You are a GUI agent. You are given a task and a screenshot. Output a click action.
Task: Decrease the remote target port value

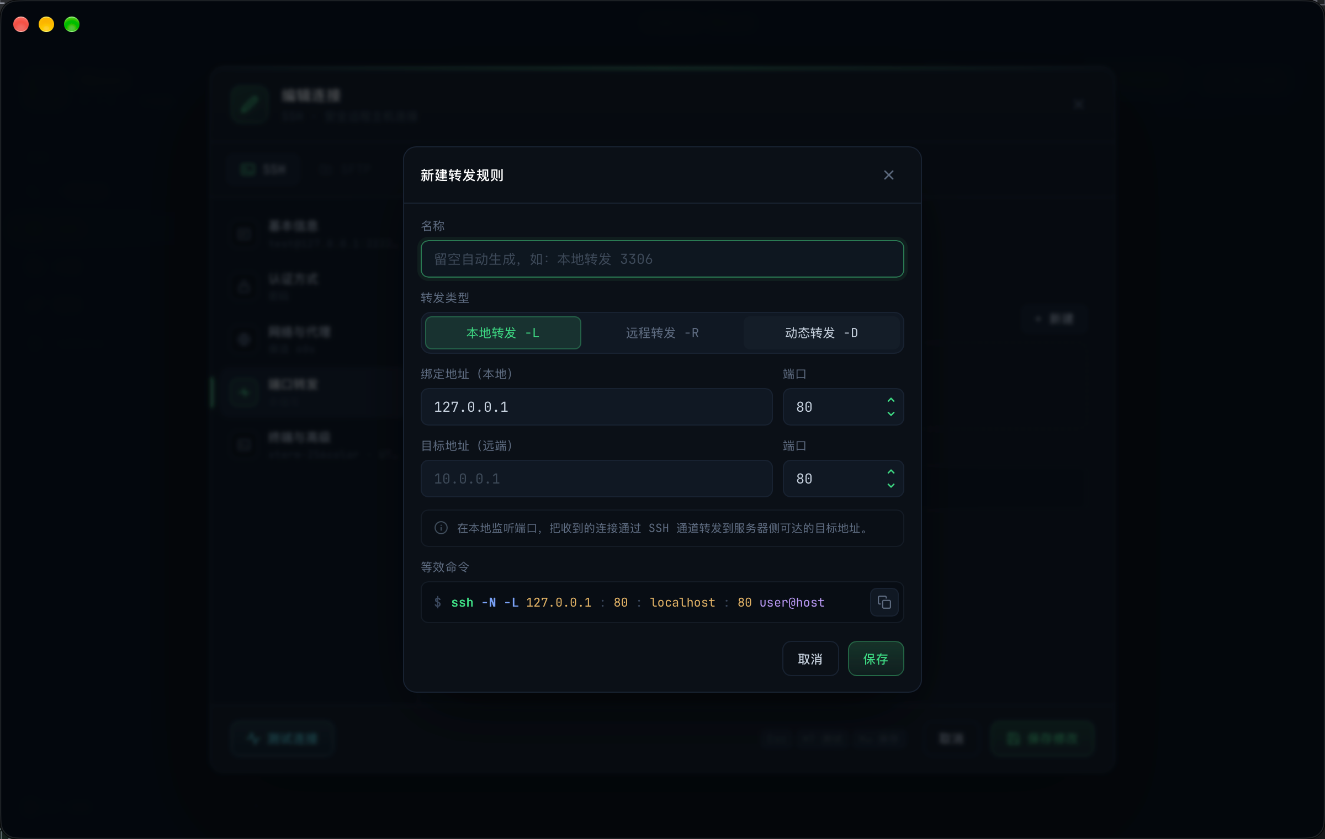[x=891, y=486]
